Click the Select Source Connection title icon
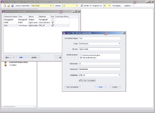Screen dimensions: 155x113 pyautogui.click(x=3, y=12)
